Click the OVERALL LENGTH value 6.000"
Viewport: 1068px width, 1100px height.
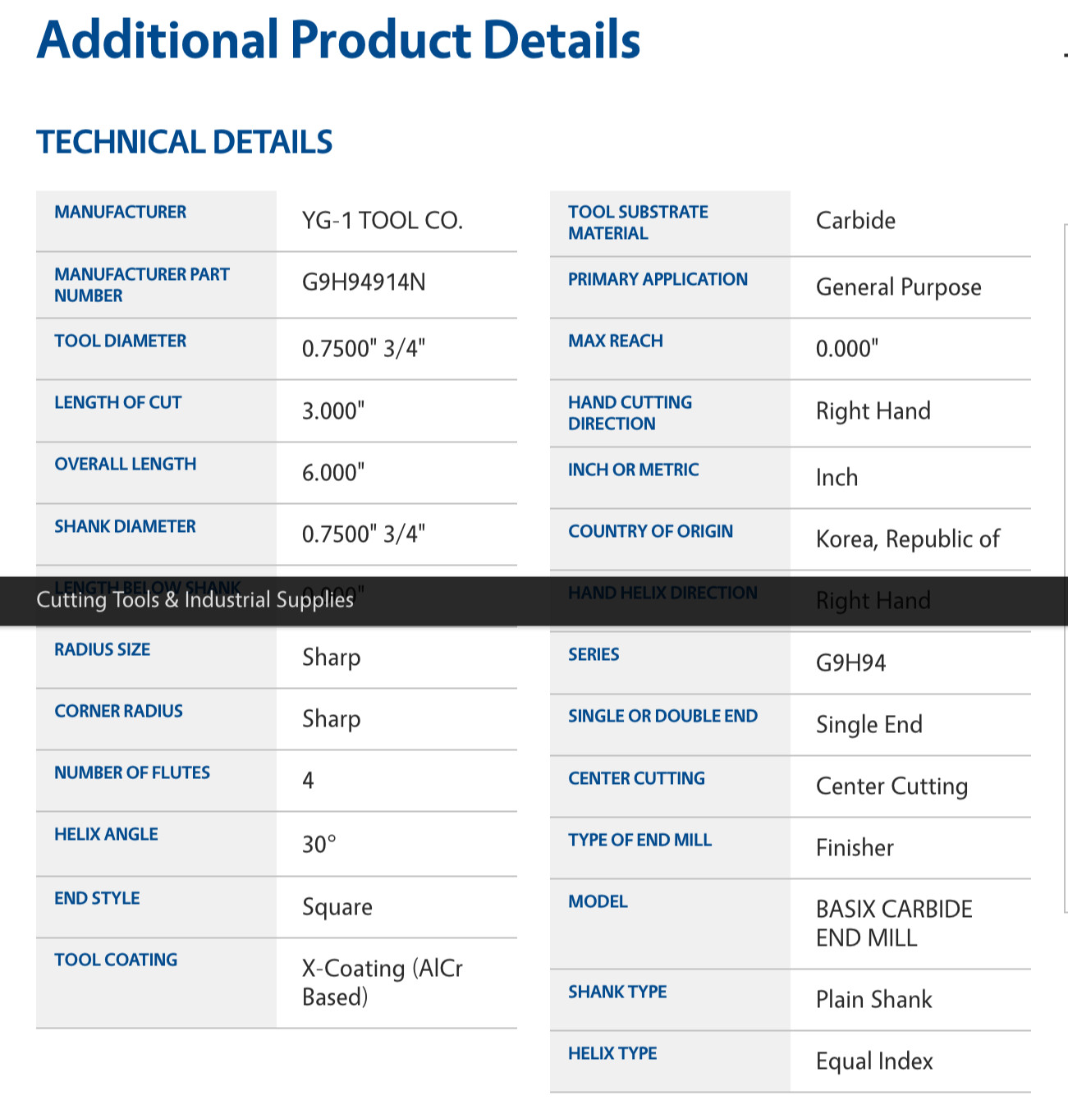pyautogui.click(x=333, y=473)
